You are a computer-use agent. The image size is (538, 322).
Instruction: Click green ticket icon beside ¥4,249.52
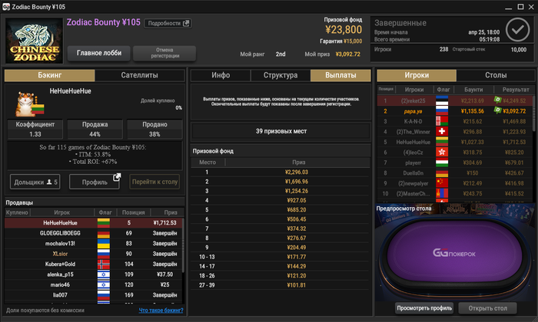point(497,100)
